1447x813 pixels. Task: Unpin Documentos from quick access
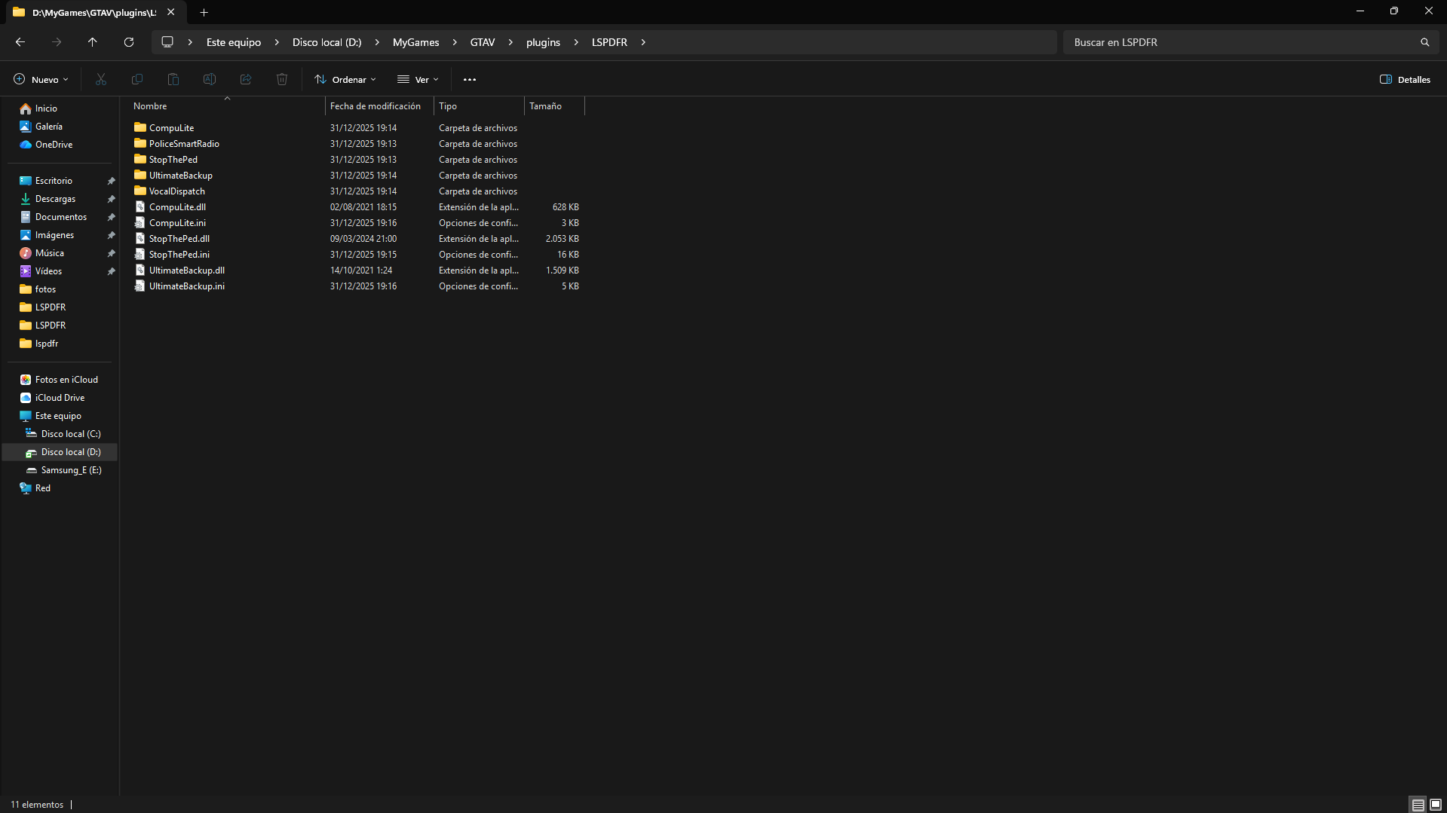tap(112, 217)
